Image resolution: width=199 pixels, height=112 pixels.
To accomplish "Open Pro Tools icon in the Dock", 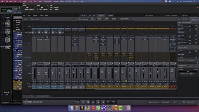I will [104, 108].
